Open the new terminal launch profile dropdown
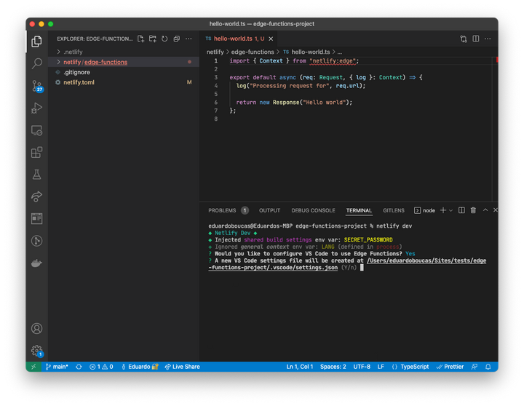The width and height of the screenshot is (524, 406). click(451, 210)
